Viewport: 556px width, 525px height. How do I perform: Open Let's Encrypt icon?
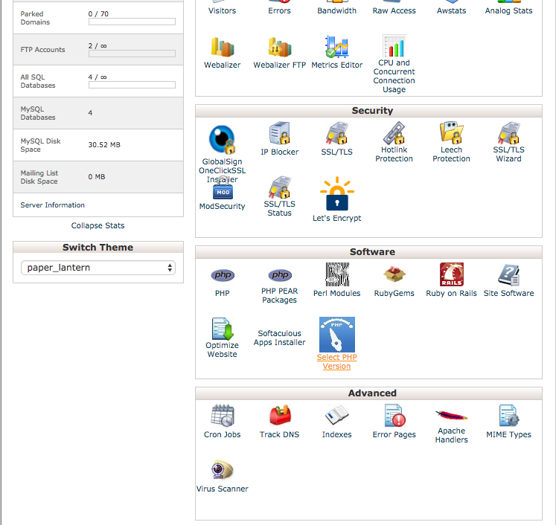click(x=337, y=194)
